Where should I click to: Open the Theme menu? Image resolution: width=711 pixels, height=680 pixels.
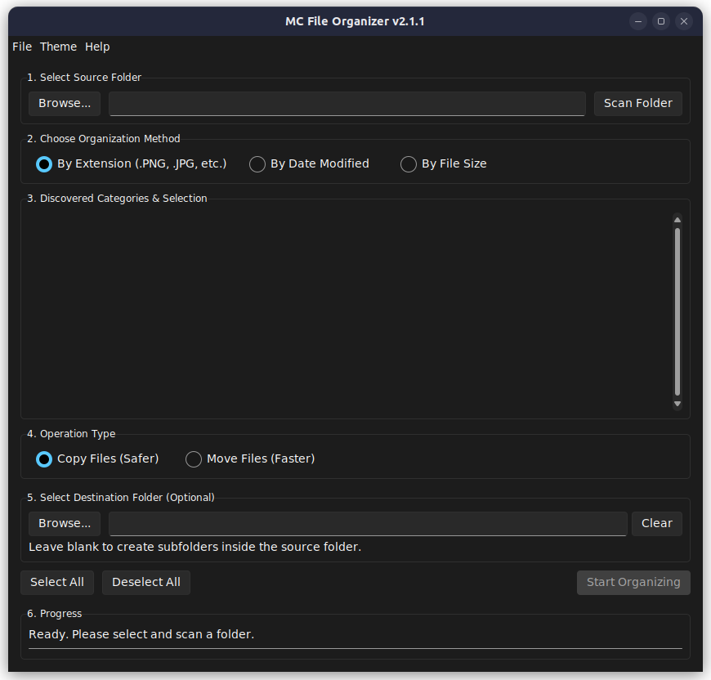pyautogui.click(x=58, y=47)
